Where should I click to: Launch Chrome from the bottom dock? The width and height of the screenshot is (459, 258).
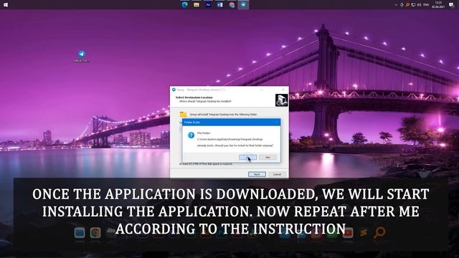(95, 233)
